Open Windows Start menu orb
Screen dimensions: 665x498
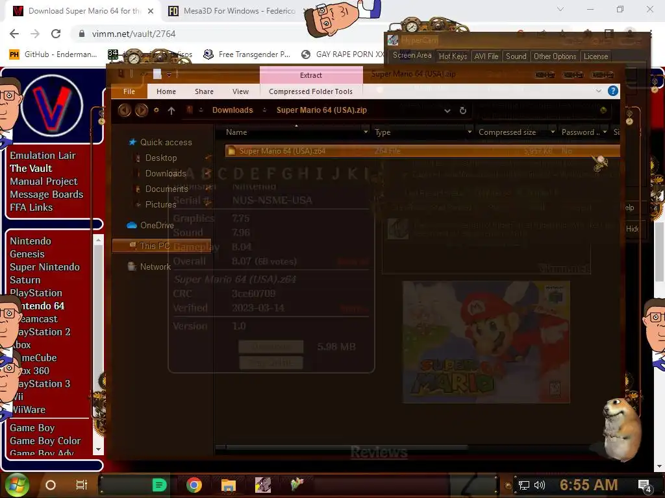coord(17,485)
